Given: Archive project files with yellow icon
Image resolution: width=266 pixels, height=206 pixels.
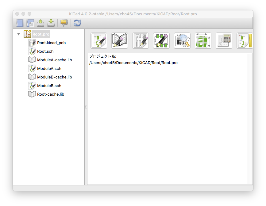Looking at the screenshot, I should pyautogui.click(x=64, y=23).
